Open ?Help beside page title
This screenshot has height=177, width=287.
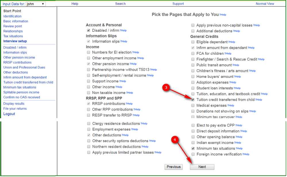(x=223, y=15)
